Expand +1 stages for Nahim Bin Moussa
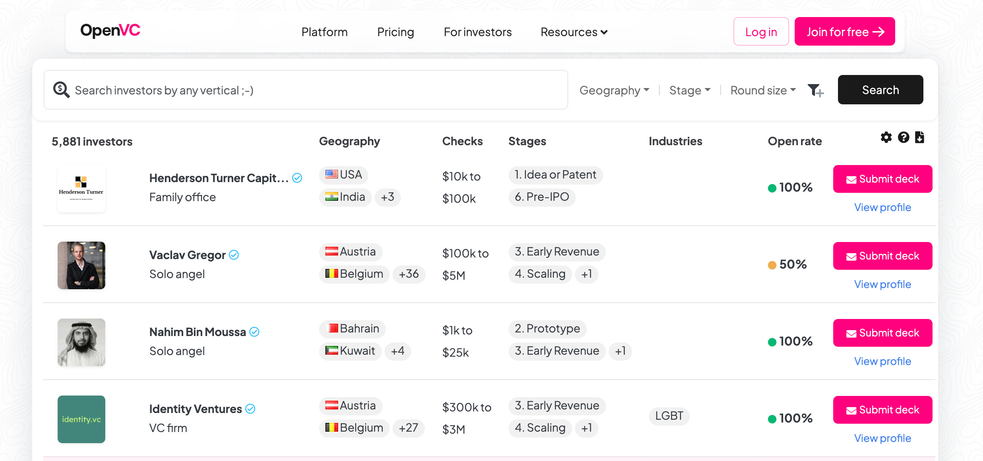983x461 pixels. click(x=620, y=351)
